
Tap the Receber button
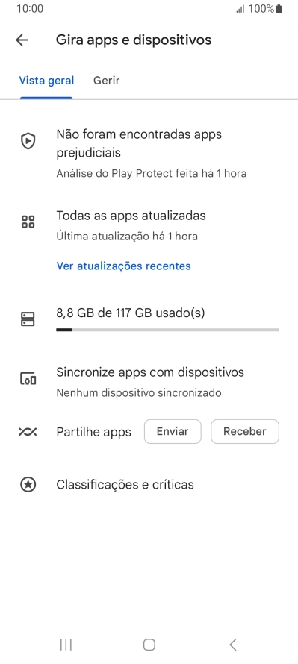point(245,431)
